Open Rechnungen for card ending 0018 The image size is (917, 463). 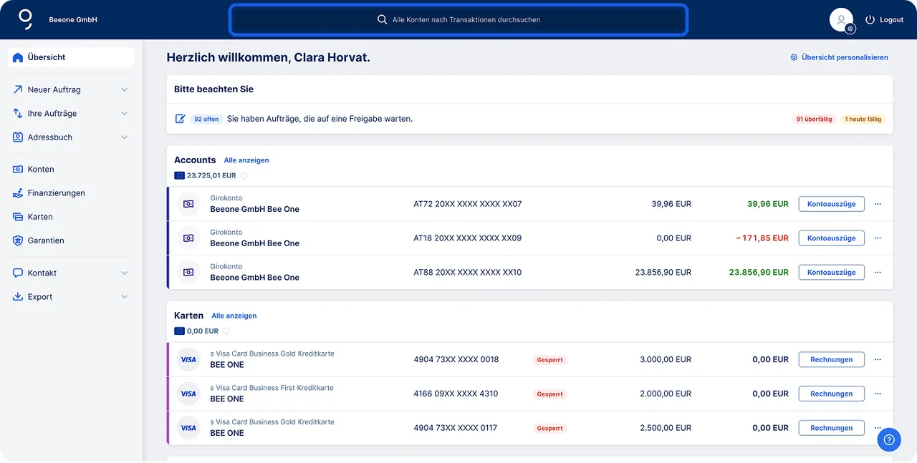[831, 359]
